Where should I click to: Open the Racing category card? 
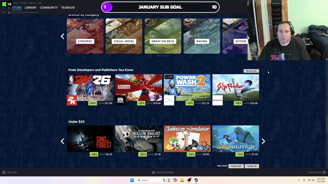(202, 36)
